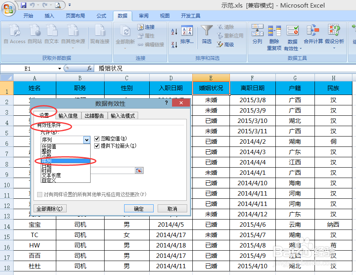Click 清除 clear filter
Image resolution: width=356 pixels, height=275 pixels.
[x=225, y=27]
